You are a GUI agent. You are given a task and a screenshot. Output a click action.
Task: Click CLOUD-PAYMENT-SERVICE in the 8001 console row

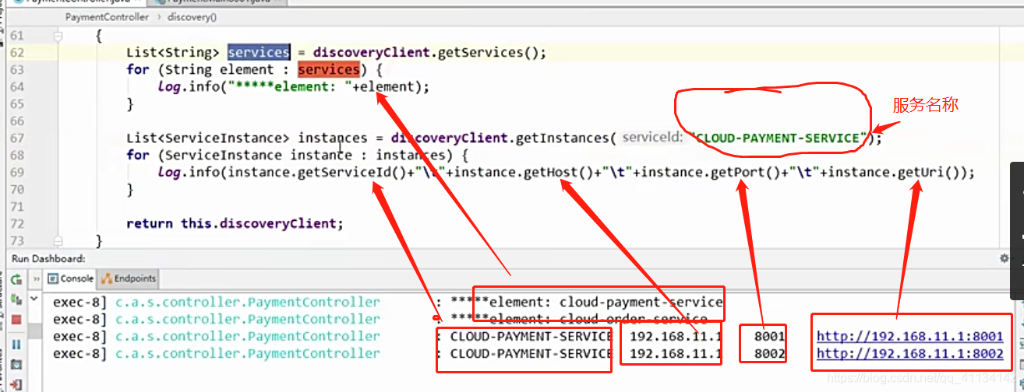pos(531,337)
